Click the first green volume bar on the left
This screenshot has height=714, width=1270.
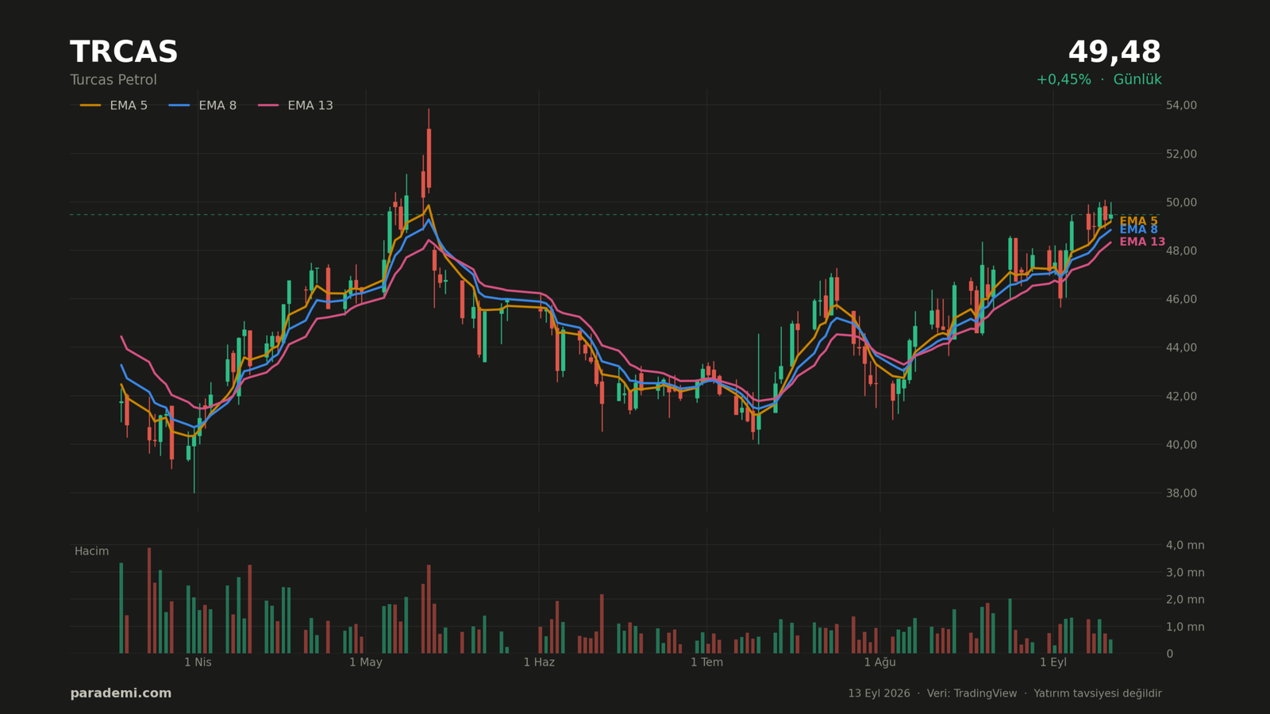pyautogui.click(x=121, y=608)
